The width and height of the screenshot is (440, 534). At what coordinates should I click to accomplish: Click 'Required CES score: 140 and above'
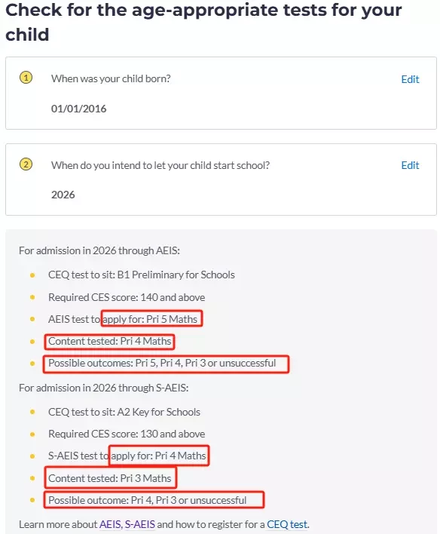[x=127, y=297]
